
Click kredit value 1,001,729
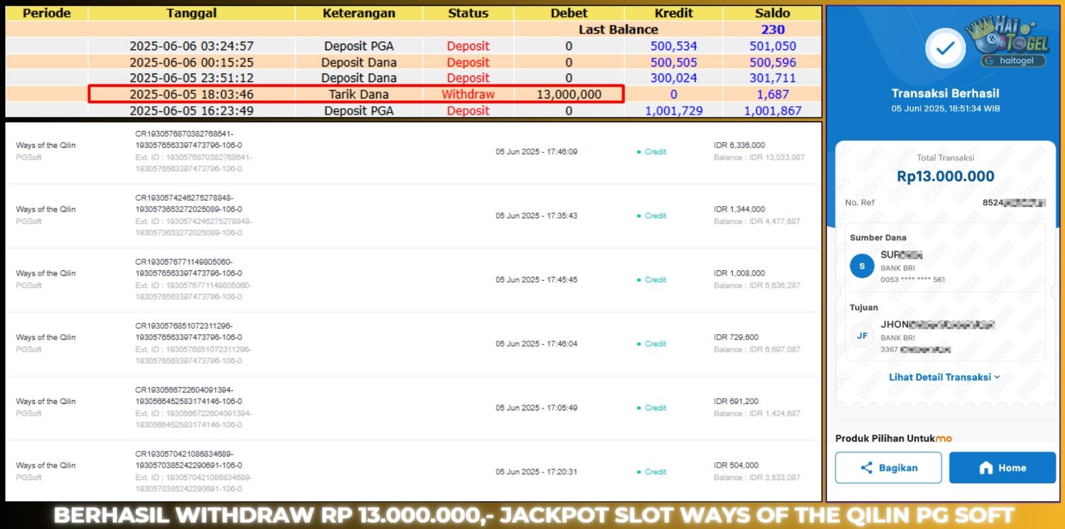[673, 111]
